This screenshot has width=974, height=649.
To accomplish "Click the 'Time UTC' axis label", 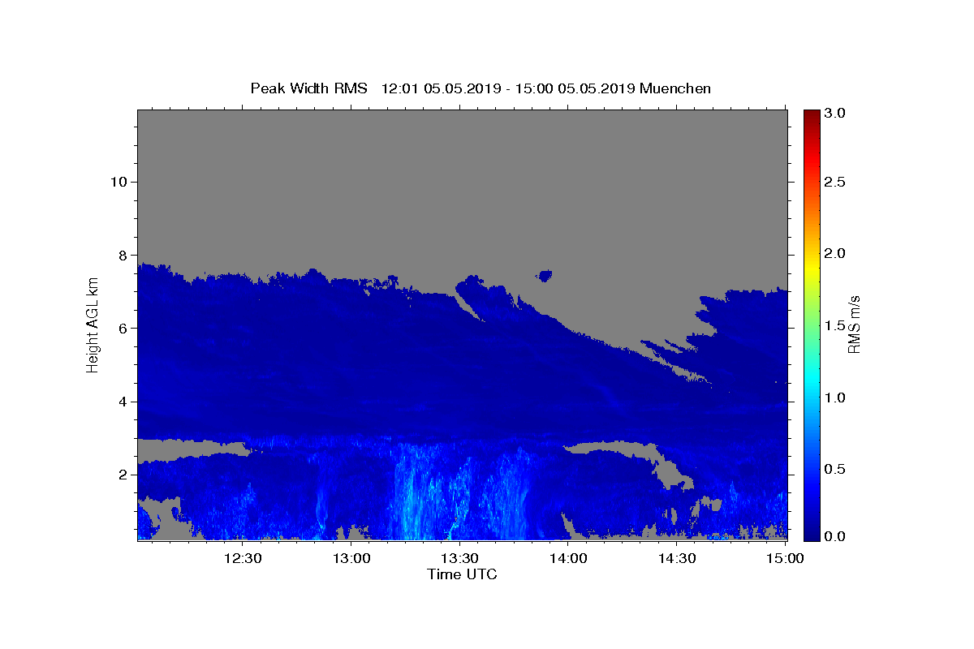I will 462,574.
